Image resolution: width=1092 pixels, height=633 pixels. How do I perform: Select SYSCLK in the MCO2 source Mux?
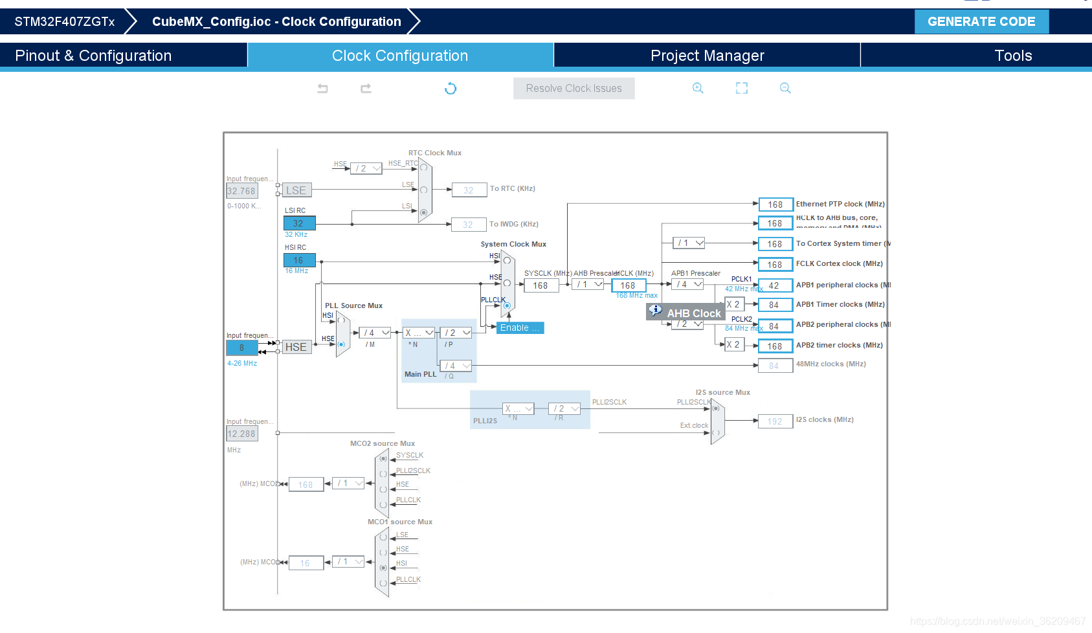pyautogui.click(x=383, y=459)
